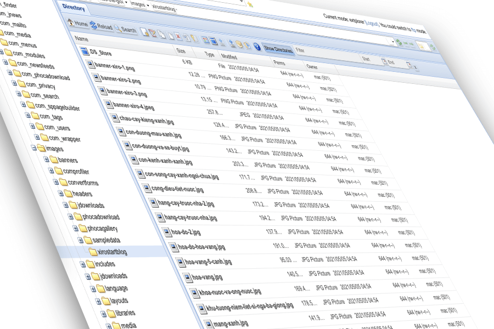494x329 pixels.
Task: Expand the banners folder node
Action: 46,160
